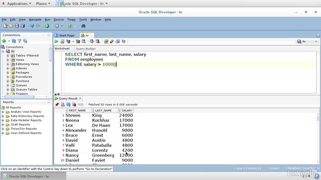
Task: Expand the Indexes tree node
Action: tap(8, 68)
